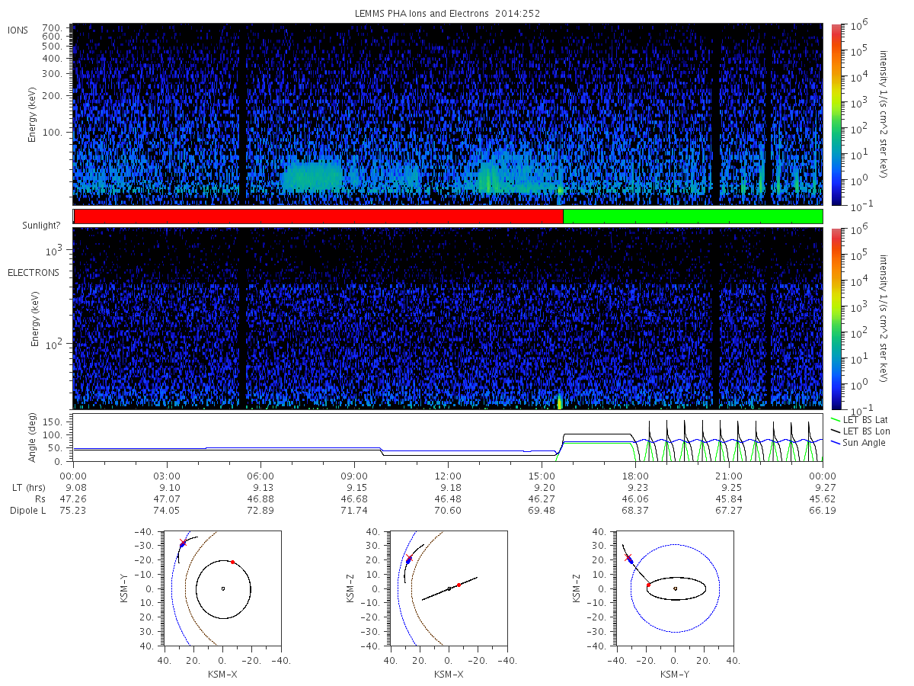914x686 pixels.
Task: Click the 06:00 time axis tick label
Action: click(x=260, y=476)
